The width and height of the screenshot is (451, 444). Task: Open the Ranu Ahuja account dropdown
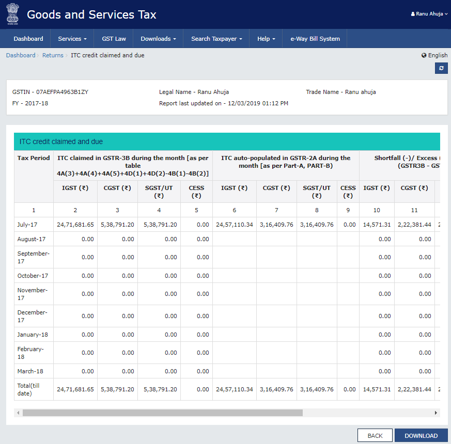[429, 14]
